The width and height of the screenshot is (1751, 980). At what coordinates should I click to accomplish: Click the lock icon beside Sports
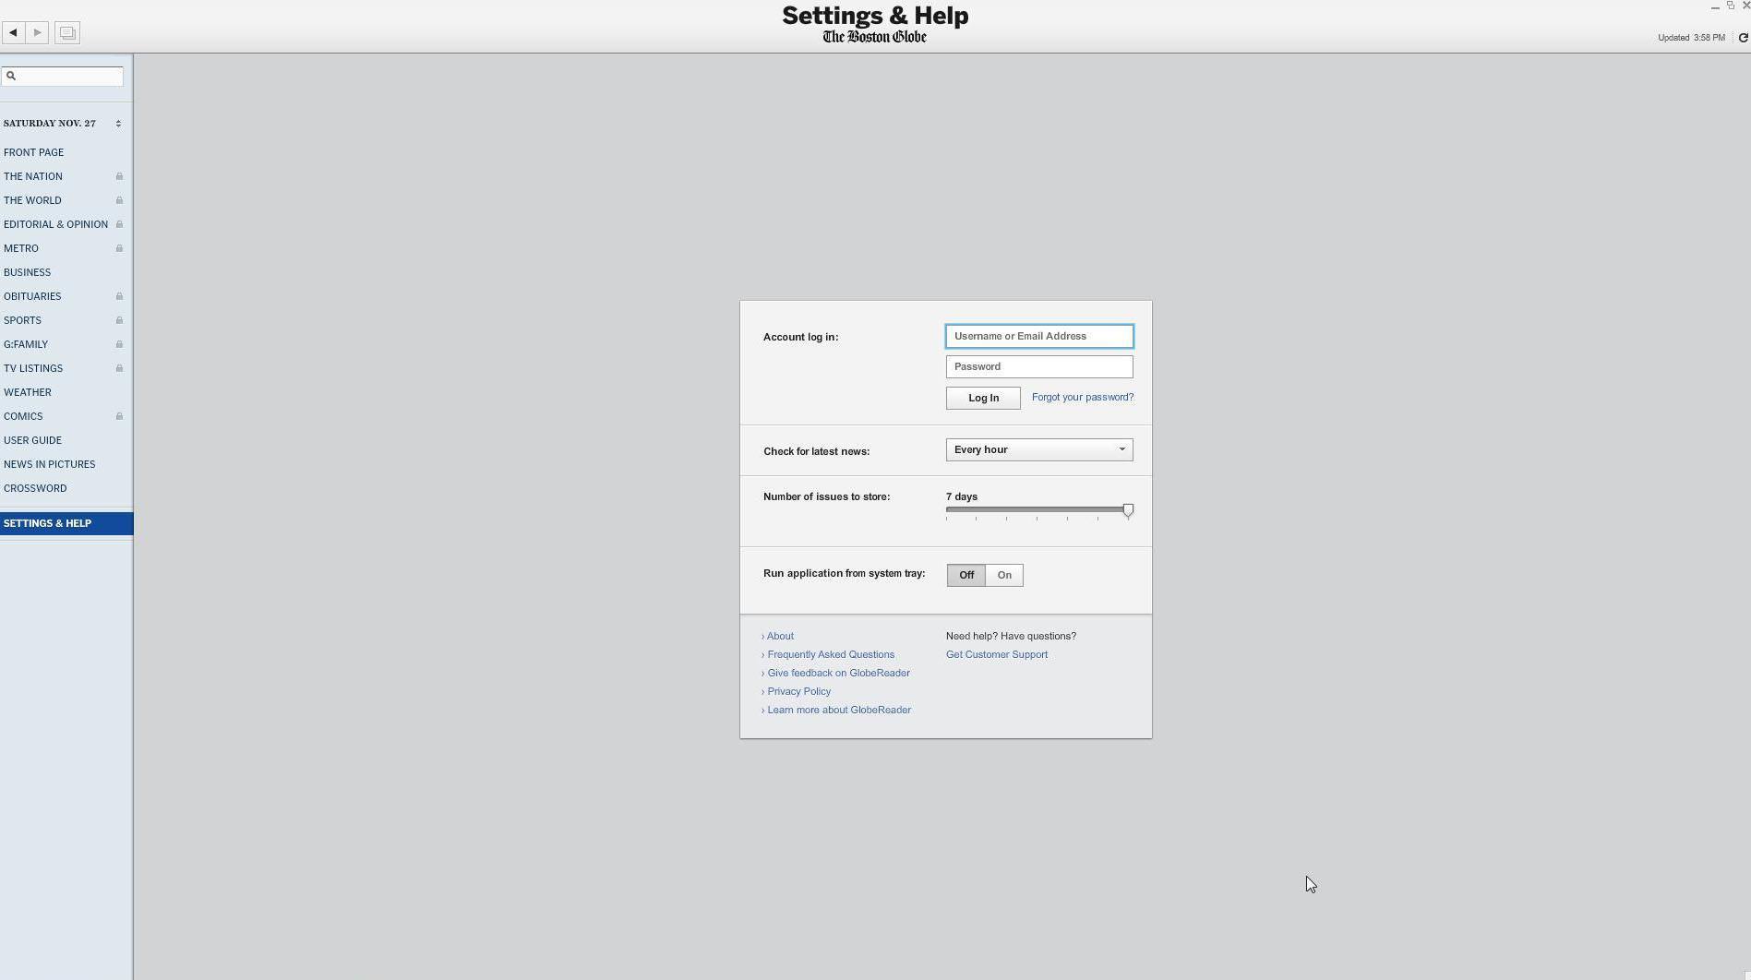pos(119,320)
